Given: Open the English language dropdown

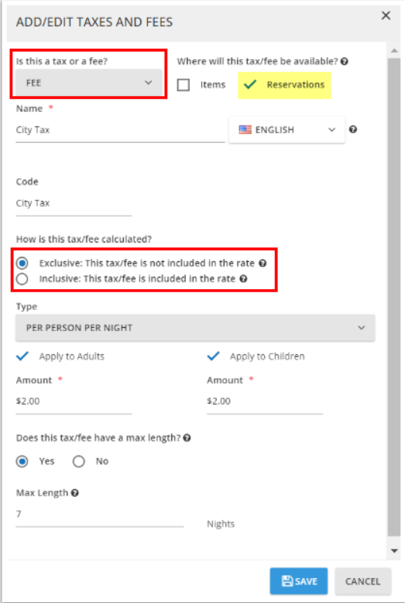Looking at the screenshot, I should coord(287,130).
